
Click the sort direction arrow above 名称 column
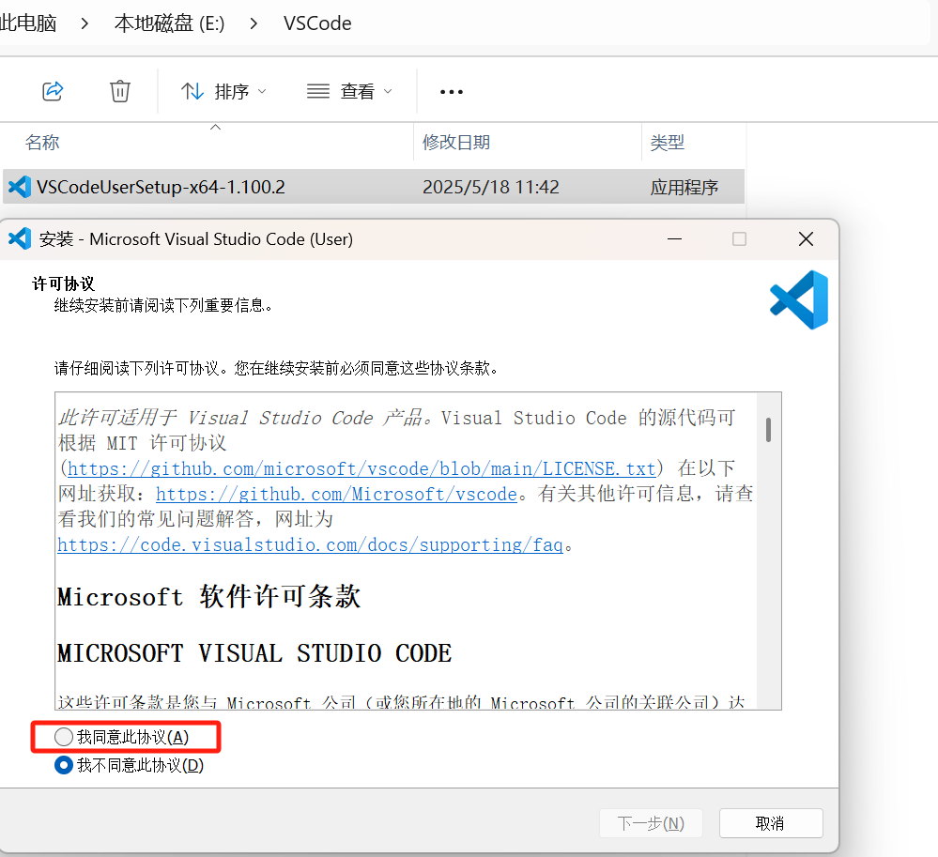pyautogui.click(x=215, y=127)
